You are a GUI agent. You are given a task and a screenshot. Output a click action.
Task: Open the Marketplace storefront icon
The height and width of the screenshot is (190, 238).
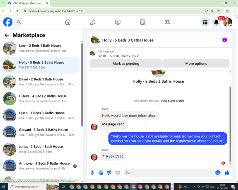143,22
